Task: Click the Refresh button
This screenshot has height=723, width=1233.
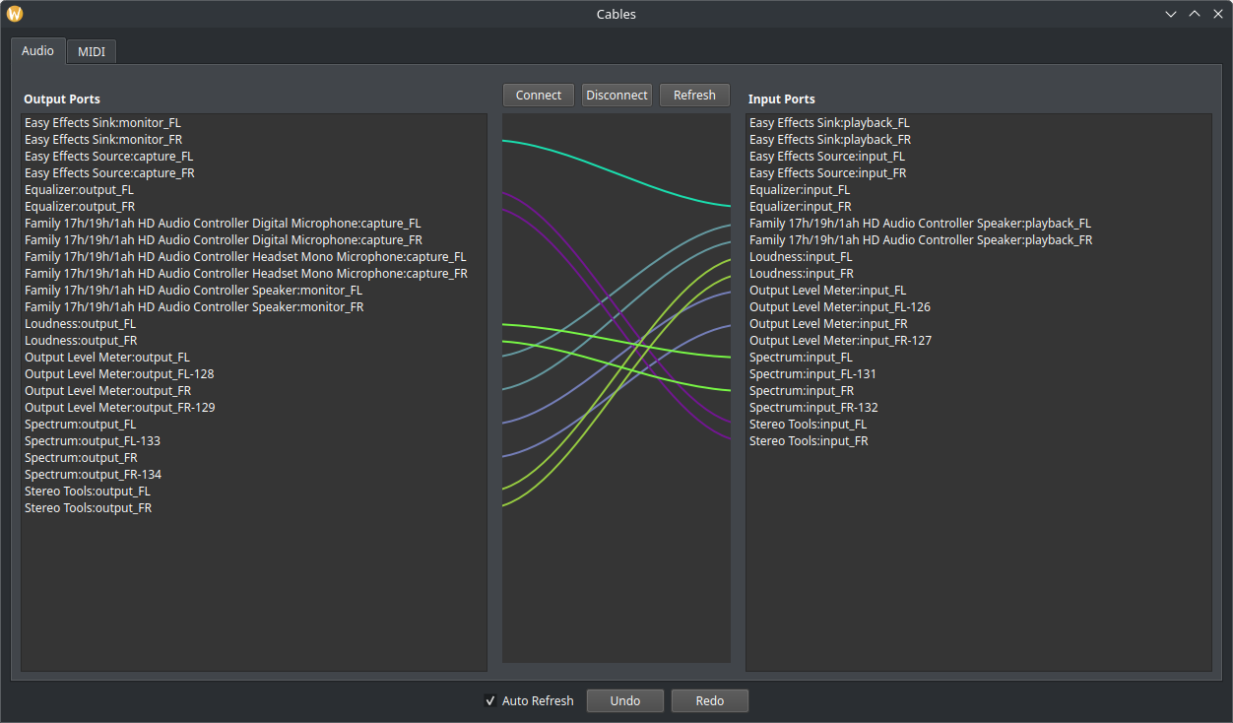Action: [694, 96]
